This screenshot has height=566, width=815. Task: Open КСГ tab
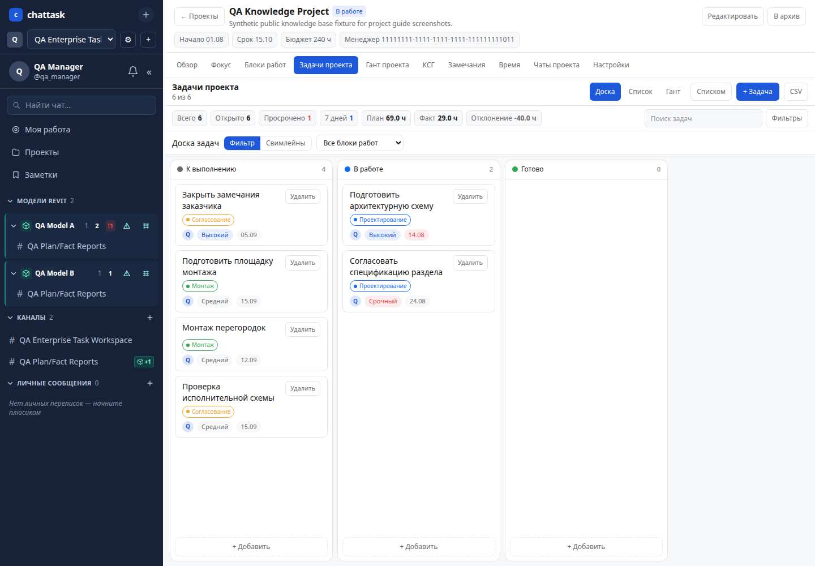[x=428, y=65]
